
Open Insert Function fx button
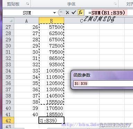pyautogui.click(x=80, y=12)
